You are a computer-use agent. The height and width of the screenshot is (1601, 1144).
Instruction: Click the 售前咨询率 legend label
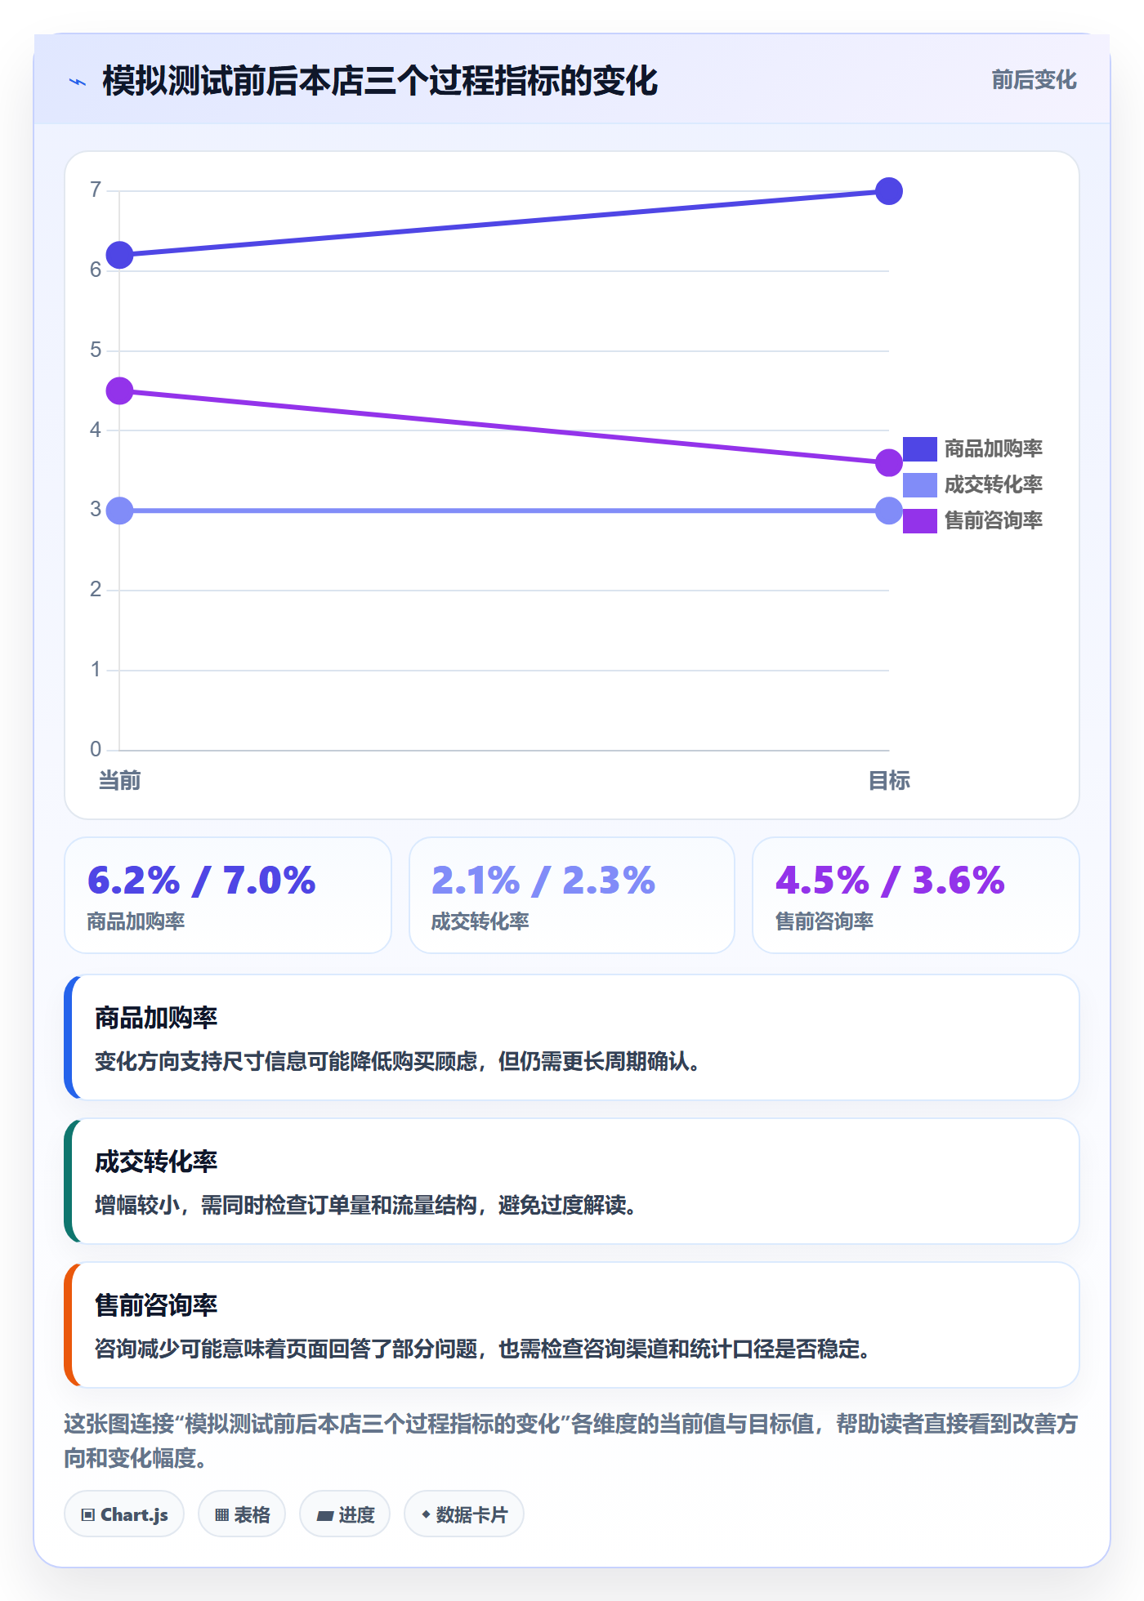pos(993,520)
